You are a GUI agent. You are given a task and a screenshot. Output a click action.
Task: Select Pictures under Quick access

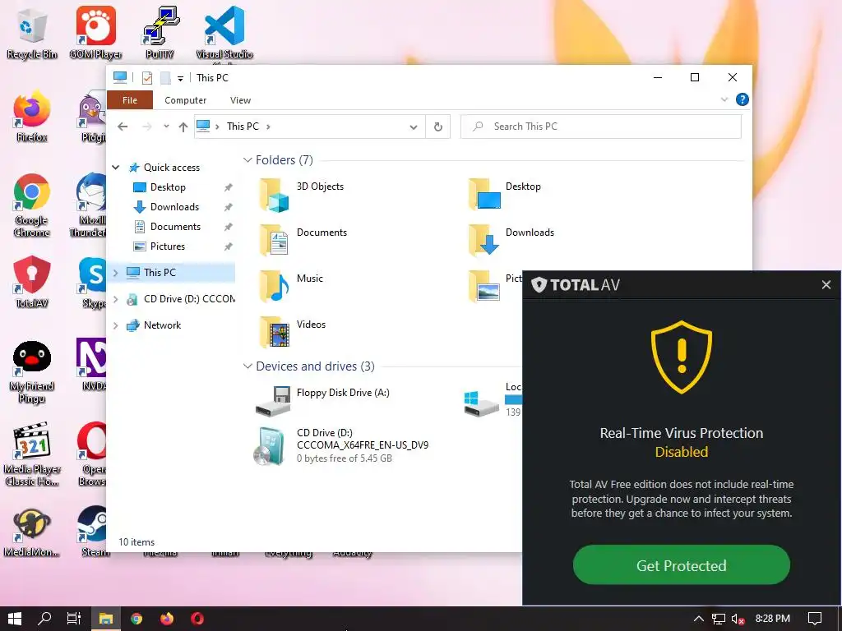pos(167,246)
